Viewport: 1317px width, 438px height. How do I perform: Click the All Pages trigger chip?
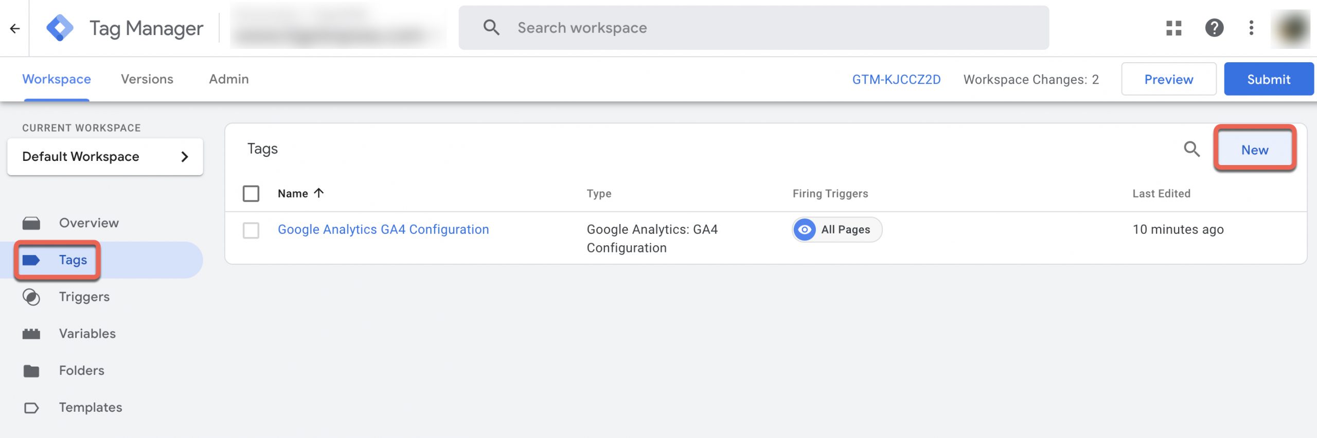[837, 229]
